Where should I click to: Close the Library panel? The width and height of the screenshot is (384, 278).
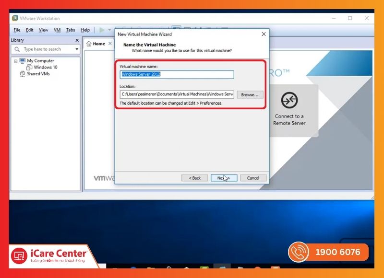click(77, 40)
